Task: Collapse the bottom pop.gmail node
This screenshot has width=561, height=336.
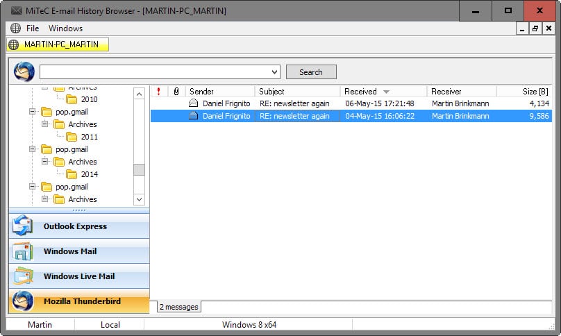Action: [x=32, y=187]
